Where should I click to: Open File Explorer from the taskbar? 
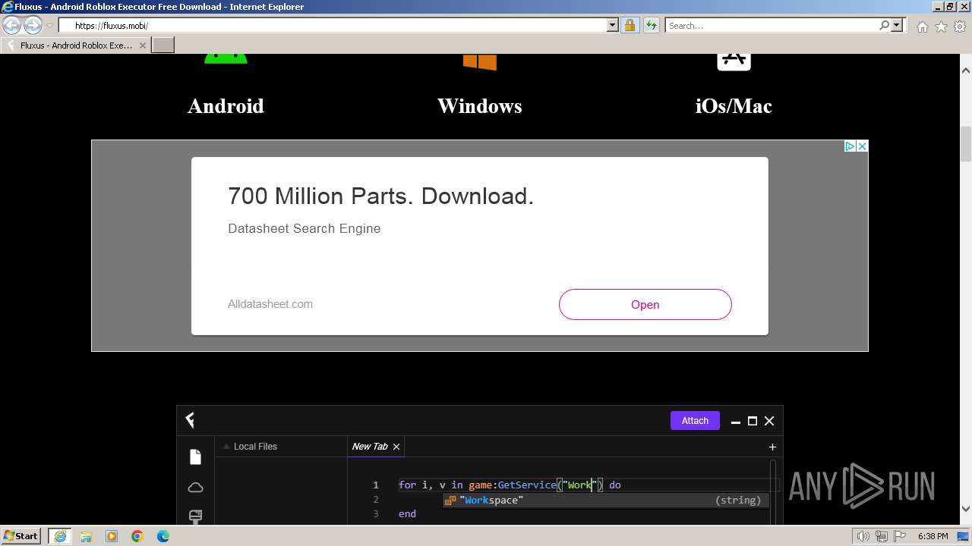86,536
